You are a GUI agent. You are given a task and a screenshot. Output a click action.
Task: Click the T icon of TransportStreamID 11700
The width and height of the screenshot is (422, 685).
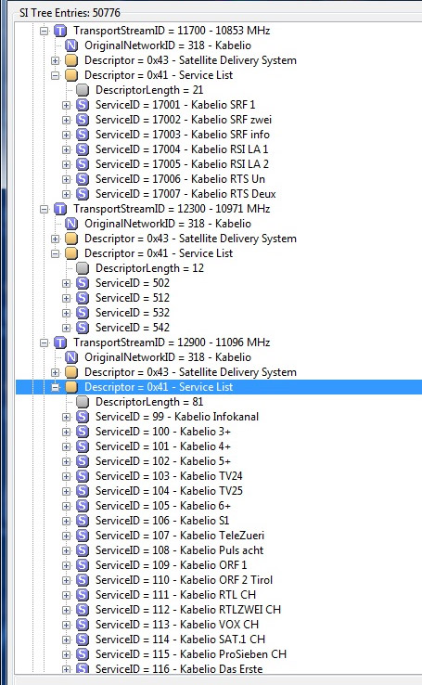click(60, 31)
